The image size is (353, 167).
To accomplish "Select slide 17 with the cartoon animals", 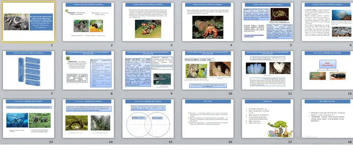I will 268,118.
